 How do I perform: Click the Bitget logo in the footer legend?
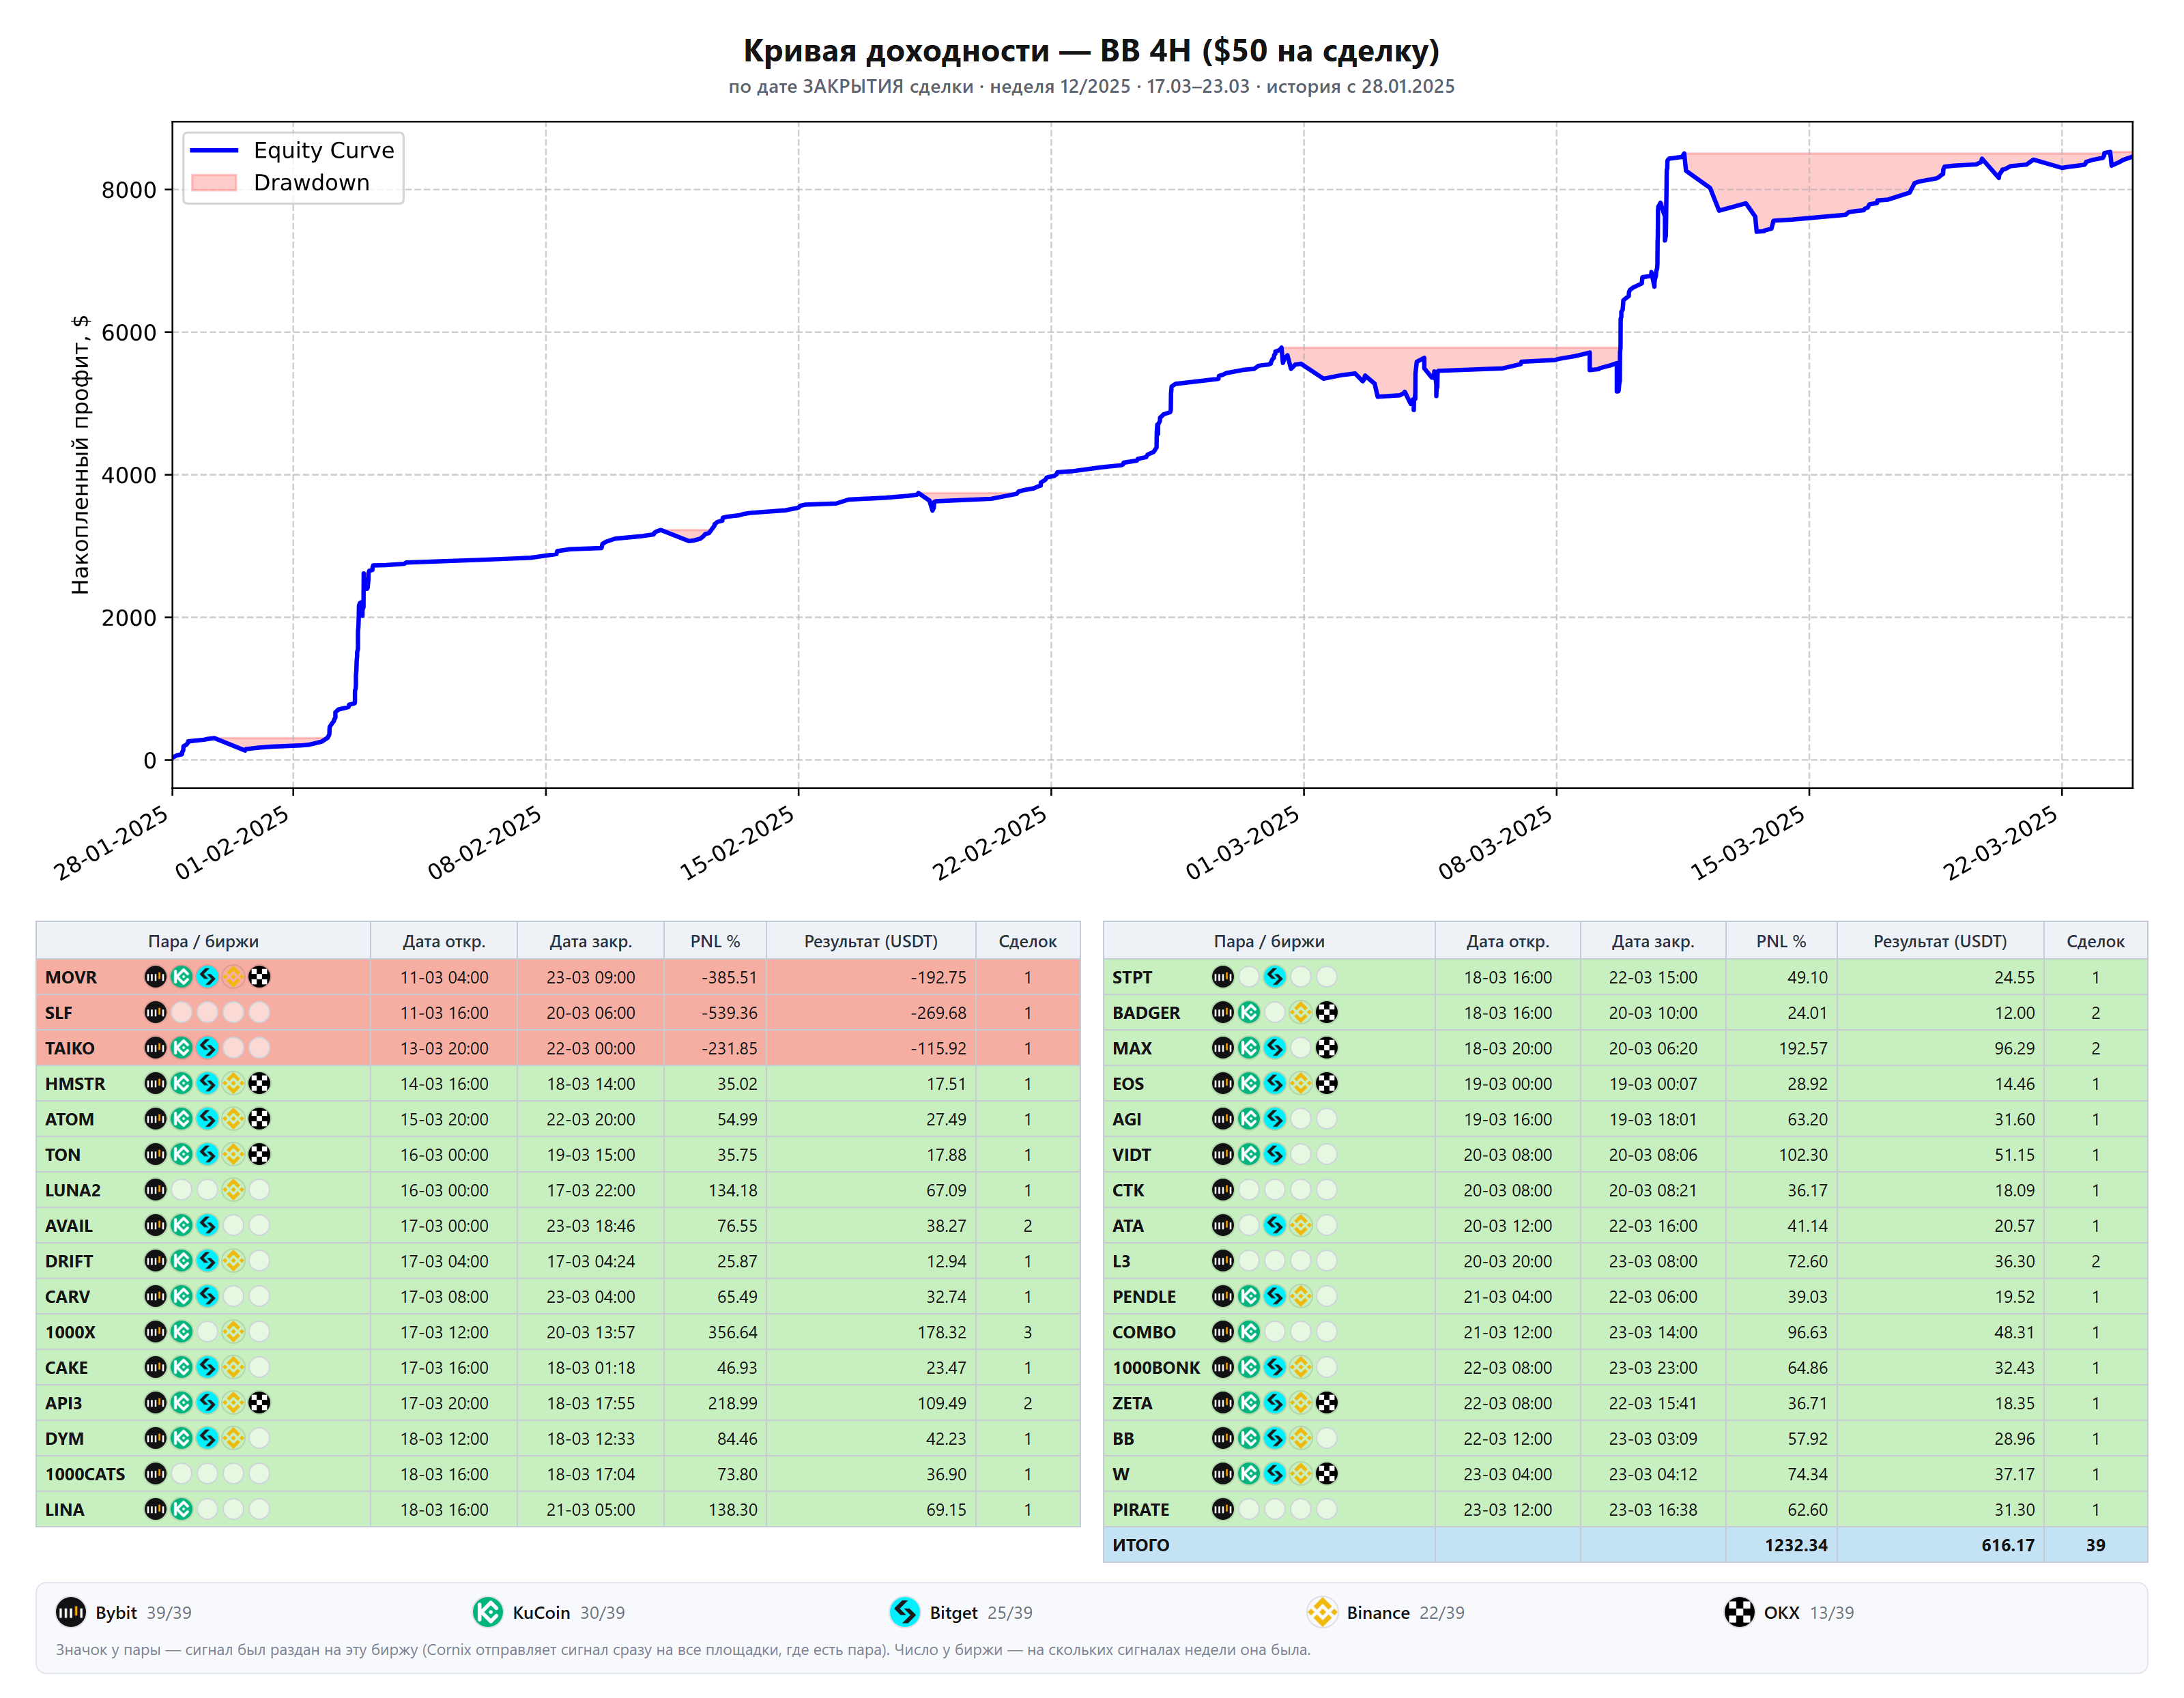(x=904, y=1612)
